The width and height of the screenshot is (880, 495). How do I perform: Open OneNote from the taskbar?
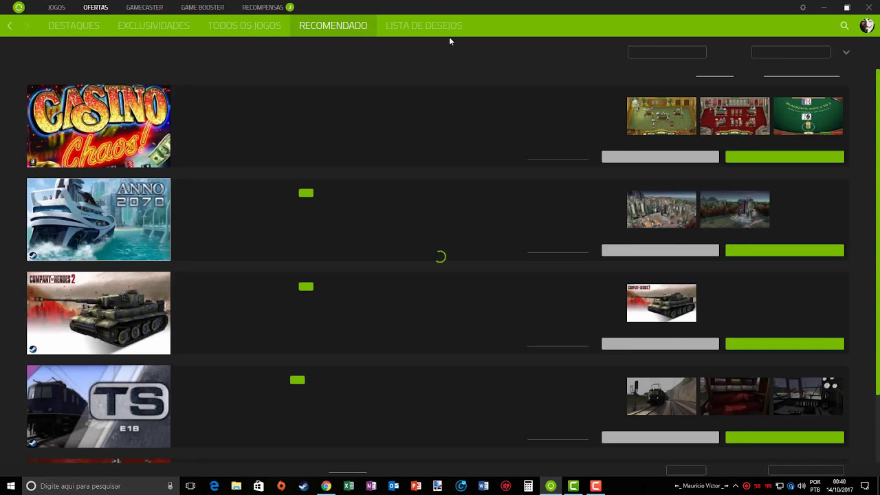371,486
